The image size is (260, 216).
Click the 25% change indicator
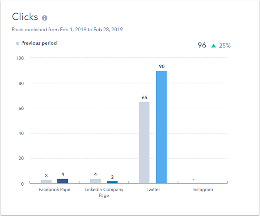[x=225, y=46]
